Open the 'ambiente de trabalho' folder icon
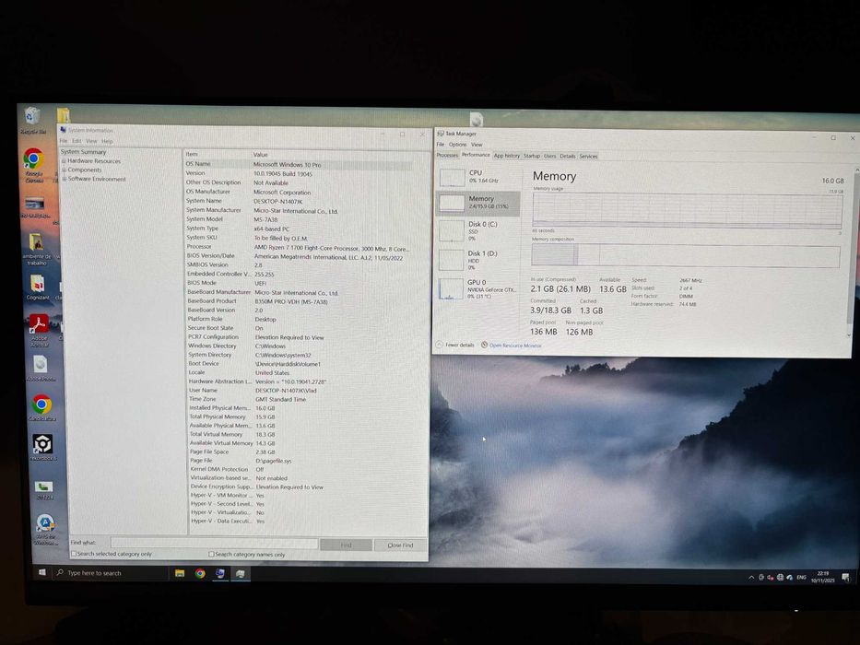 tap(36, 248)
